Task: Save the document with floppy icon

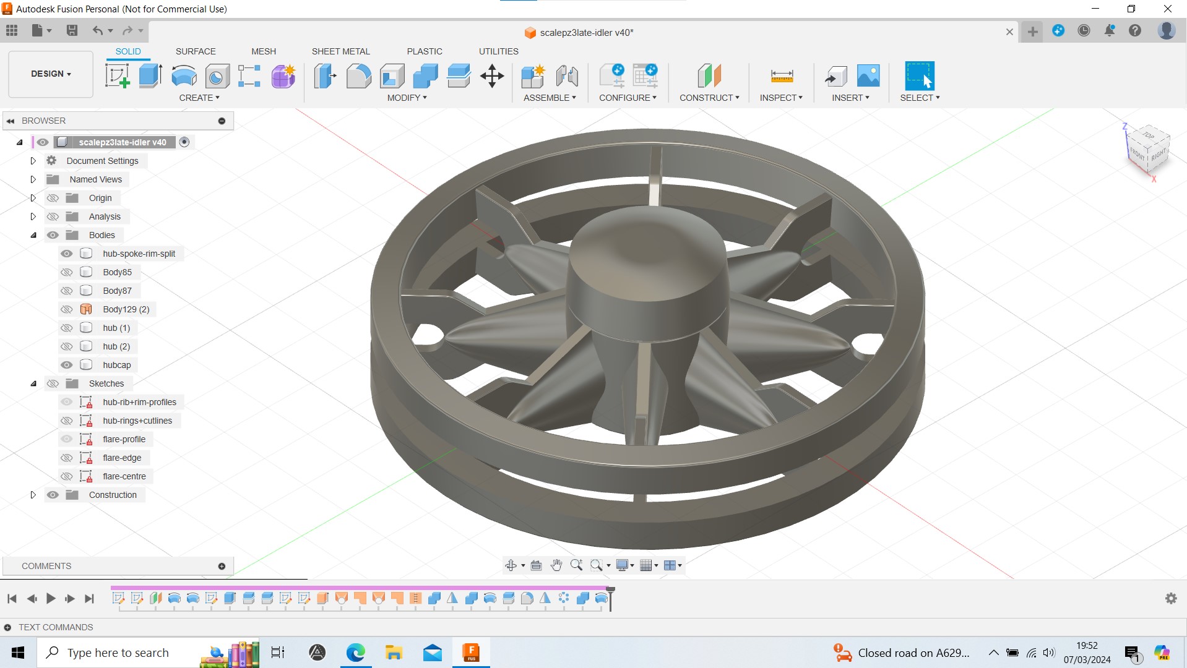Action: coord(72,30)
